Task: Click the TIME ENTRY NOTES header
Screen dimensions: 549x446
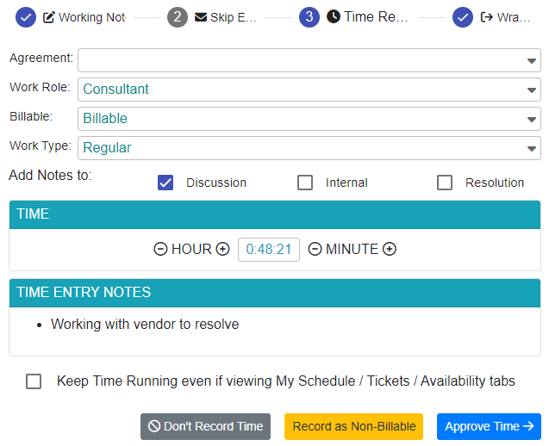Action: coord(275,293)
